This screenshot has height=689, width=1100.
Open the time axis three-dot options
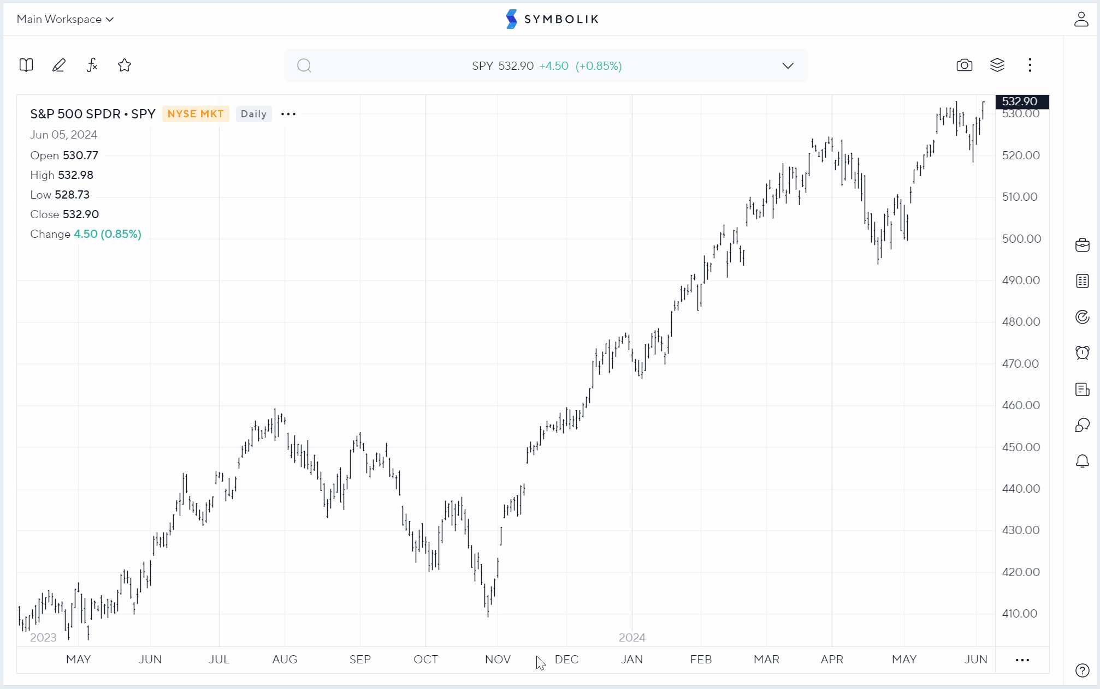[1022, 660]
